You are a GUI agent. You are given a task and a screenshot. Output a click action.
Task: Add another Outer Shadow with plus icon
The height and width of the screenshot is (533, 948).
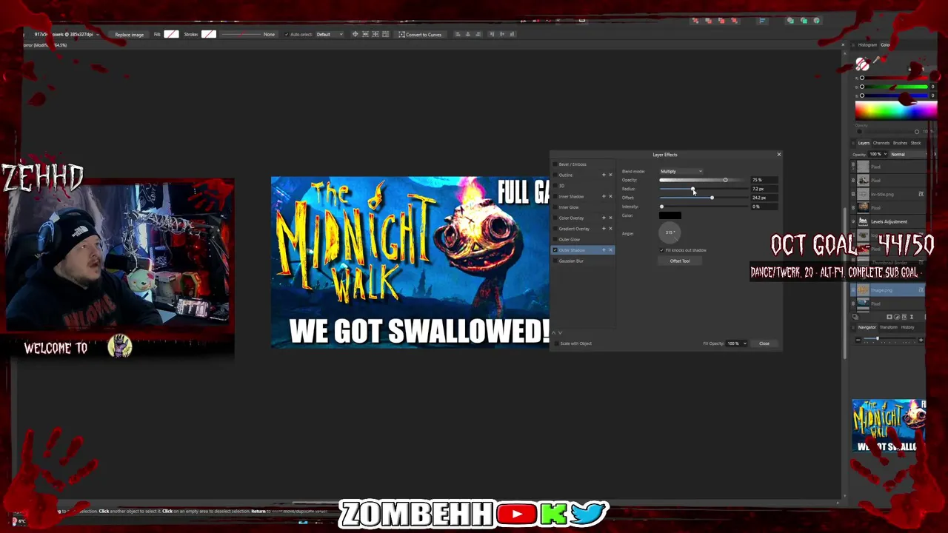[604, 250]
